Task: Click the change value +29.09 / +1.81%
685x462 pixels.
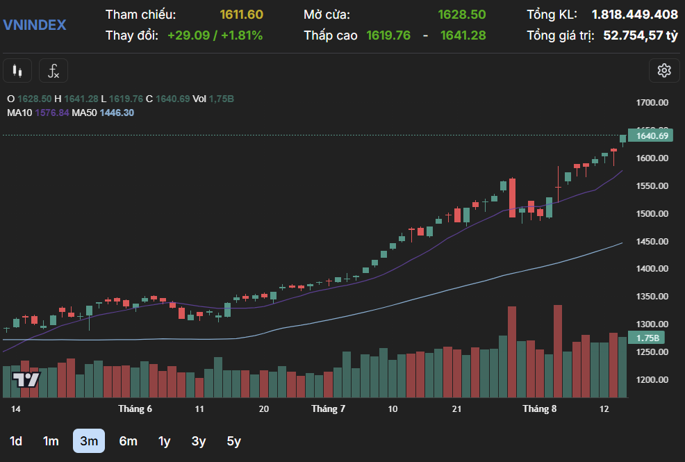Action: pyautogui.click(x=215, y=35)
